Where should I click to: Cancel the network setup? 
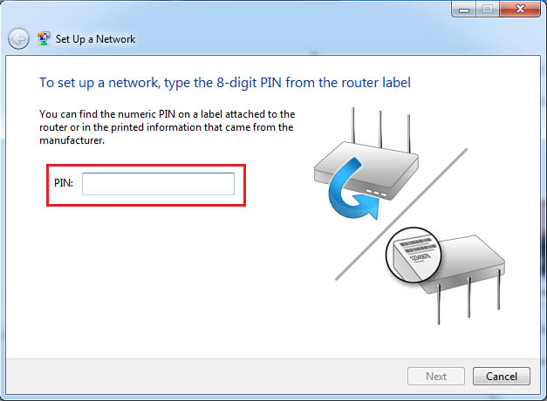(501, 377)
